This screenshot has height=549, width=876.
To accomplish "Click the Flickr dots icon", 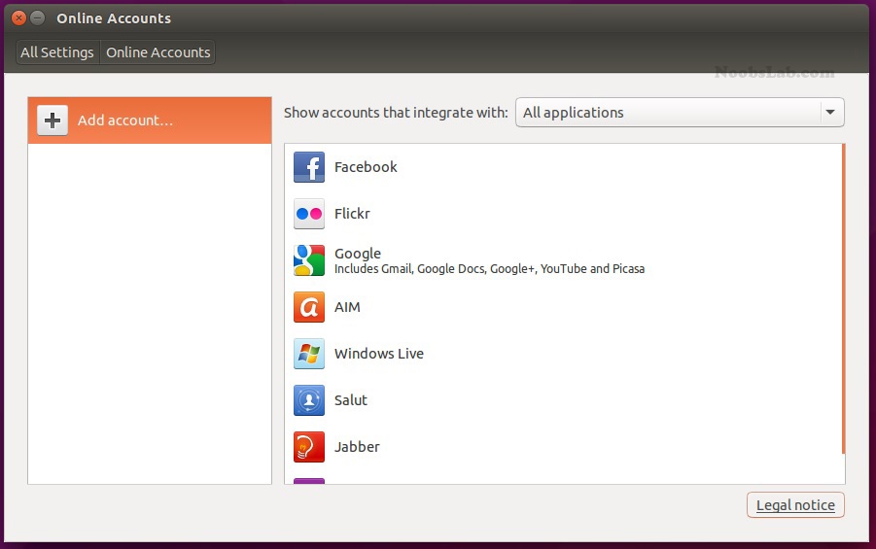I will [x=309, y=214].
